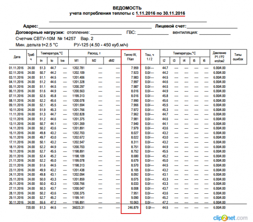Click heat value 7.997 for 04.11.2016
Image resolution: width=253 pixels, height=222 pixels.
click(135, 82)
